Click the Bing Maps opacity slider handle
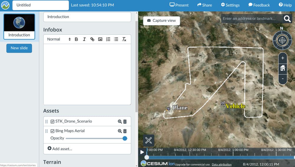This screenshot has height=167, width=295. click(125, 138)
